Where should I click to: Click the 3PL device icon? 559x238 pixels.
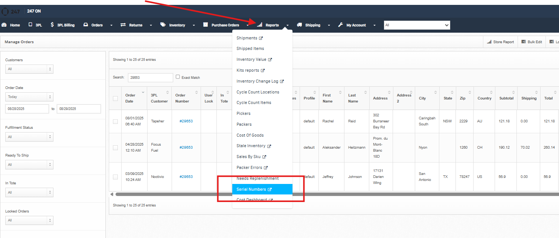pyautogui.click(x=30, y=25)
